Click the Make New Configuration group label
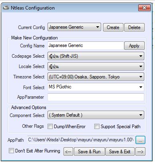Screen dimensions: 155x162 click(x=34, y=38)
